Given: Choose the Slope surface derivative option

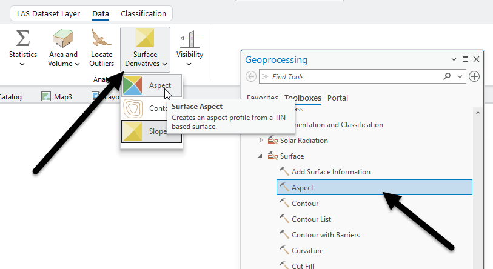Looking at the screenshot, I should coord(152,131).
